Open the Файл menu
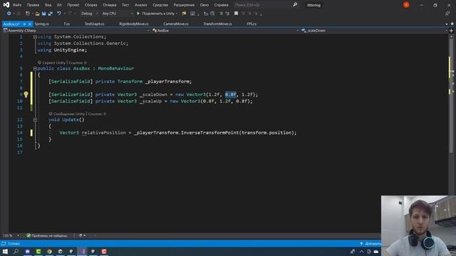The height and width of the screenshot is (256, 456). pyautogui.click(x=17, y=5)
